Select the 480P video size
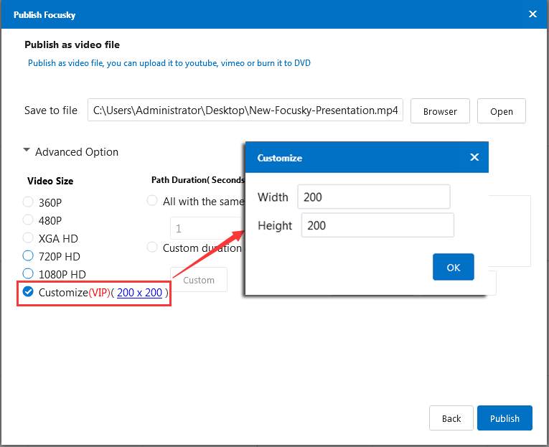The height and width of the screenshot is (447, 549). tap(28, 220)
